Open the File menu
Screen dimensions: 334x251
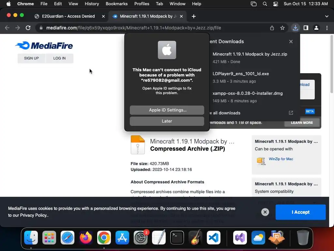pyautogui.click(x=44, y=4)
